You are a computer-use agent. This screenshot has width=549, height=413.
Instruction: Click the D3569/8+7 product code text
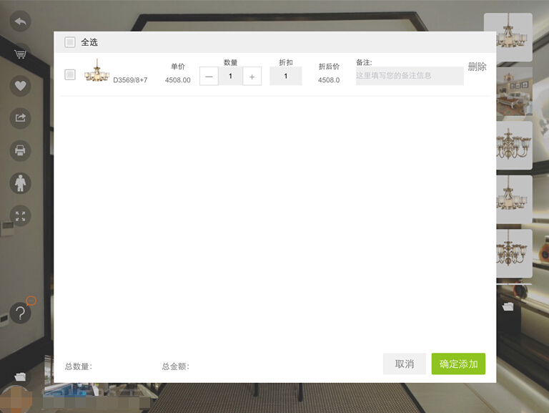click(130, 80)
